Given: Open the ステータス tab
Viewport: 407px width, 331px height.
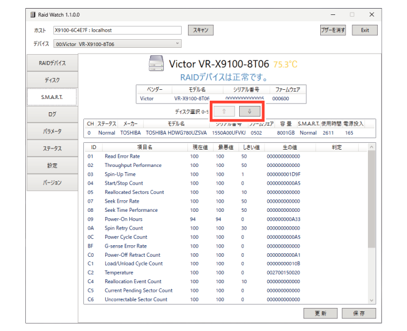Looking at the screenshot, I should click(x=52, y=149).
